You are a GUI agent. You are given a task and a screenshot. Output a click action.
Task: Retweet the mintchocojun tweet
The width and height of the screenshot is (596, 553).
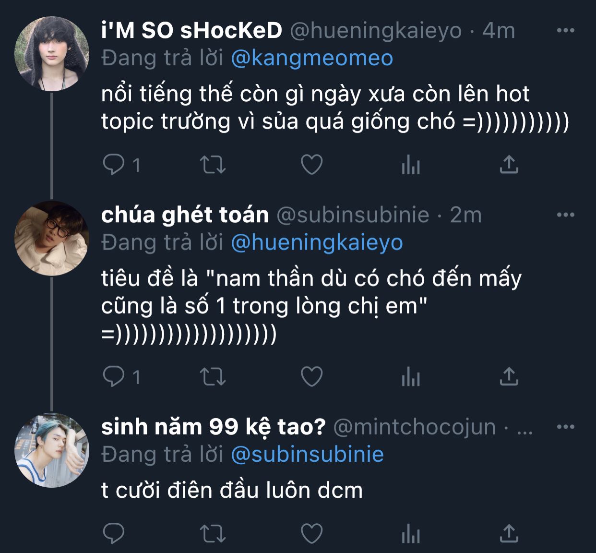tap(212, 533)
